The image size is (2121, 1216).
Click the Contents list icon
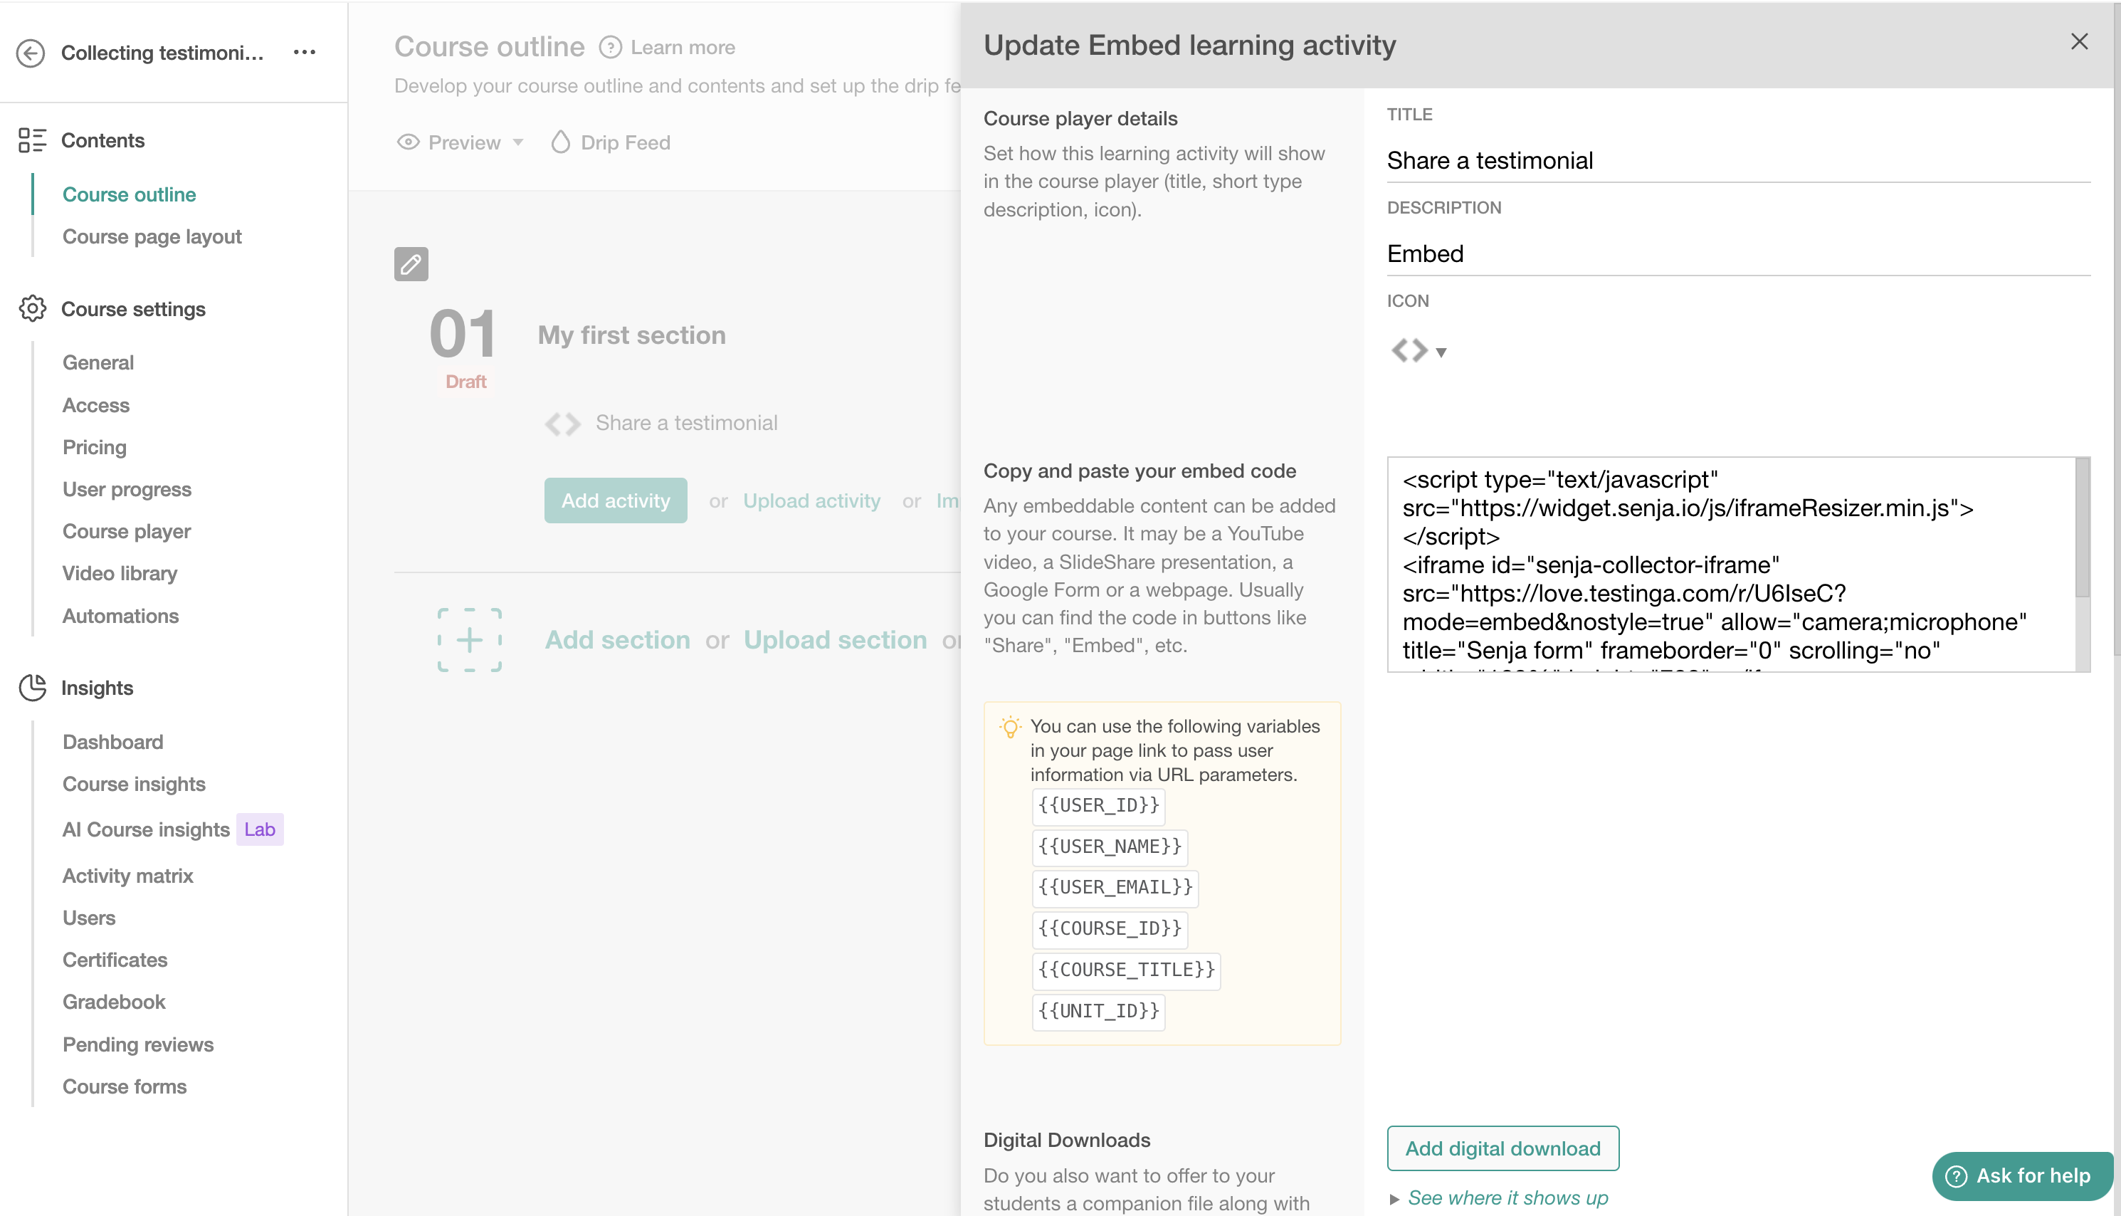[x=32, y=140]
